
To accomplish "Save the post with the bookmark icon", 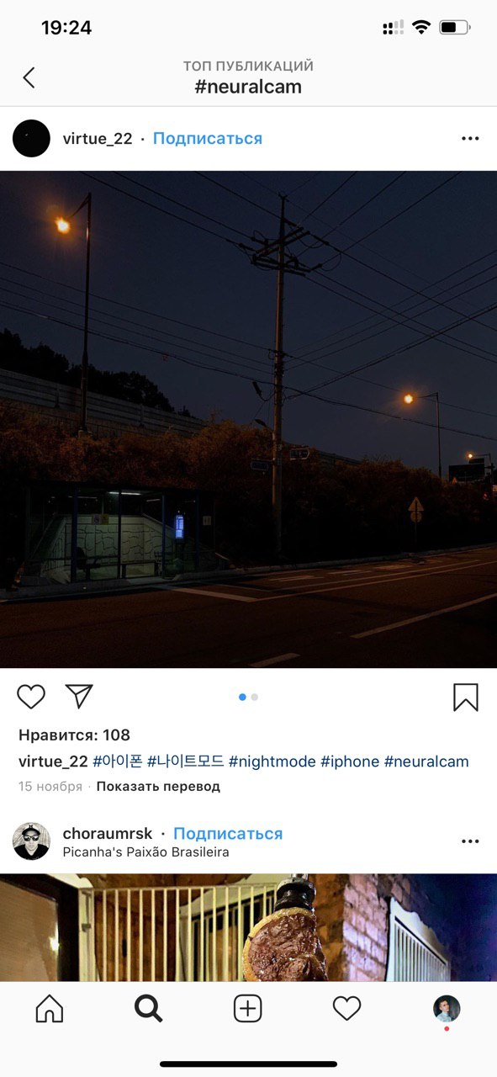I will 466,697.
